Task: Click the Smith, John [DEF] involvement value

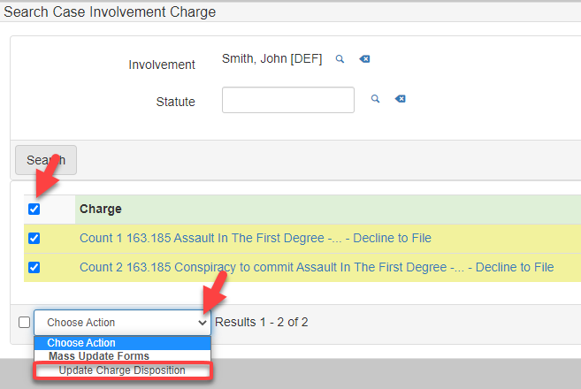Action: pyautogui.click(x=273, y=60)
